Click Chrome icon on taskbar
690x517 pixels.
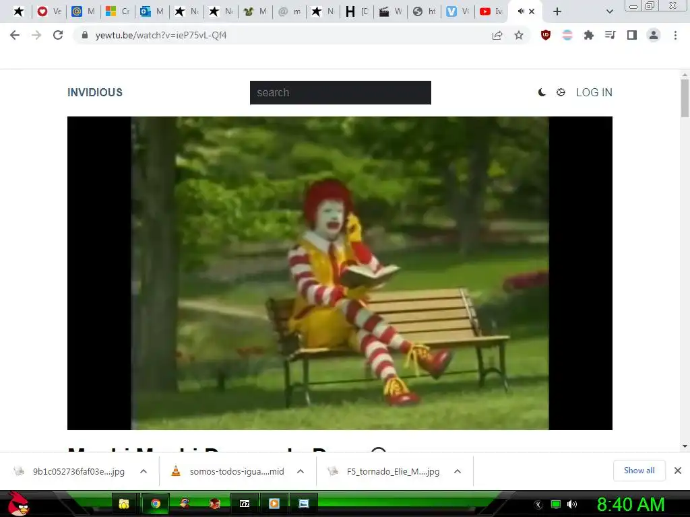156,504
